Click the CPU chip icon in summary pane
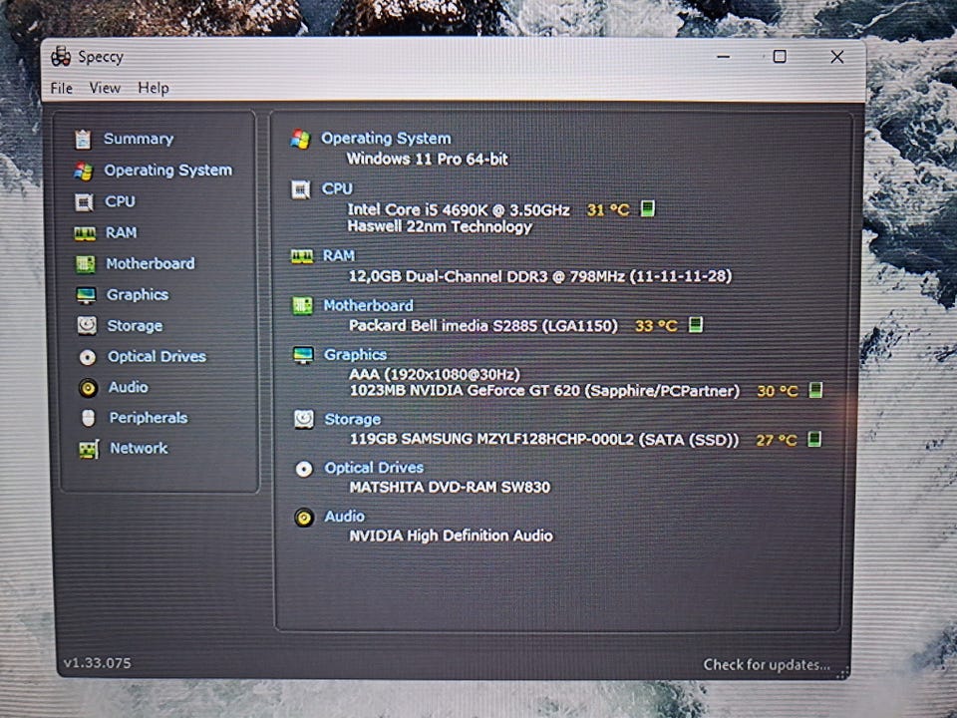Screen dimensions: 957x718 click(300, 189)
